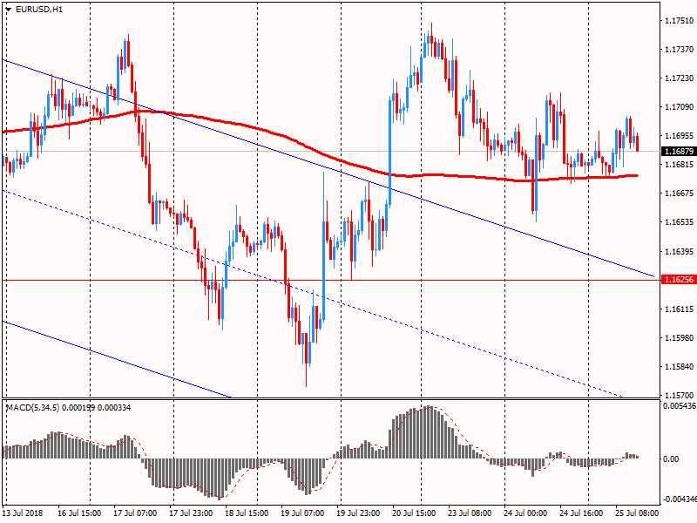
Task: Click the MACD scale zero level 0.00
Action: [671, 459]
